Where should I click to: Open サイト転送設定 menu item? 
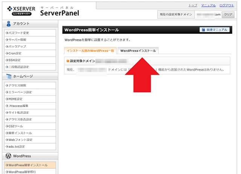pyautogui.click(x=30, y=113)
